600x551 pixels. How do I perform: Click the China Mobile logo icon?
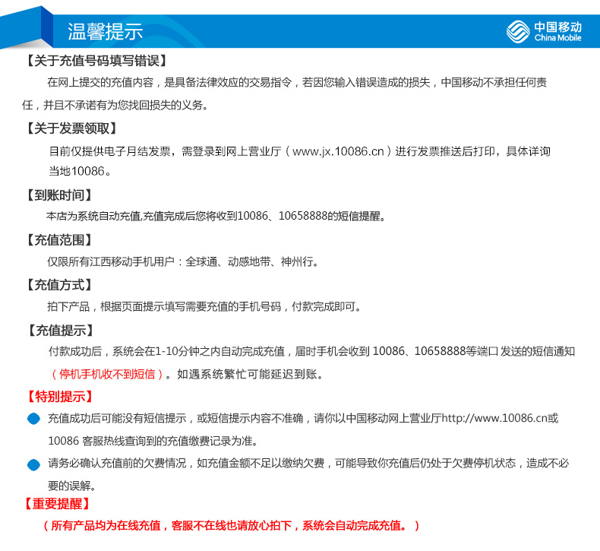point(518,31)
